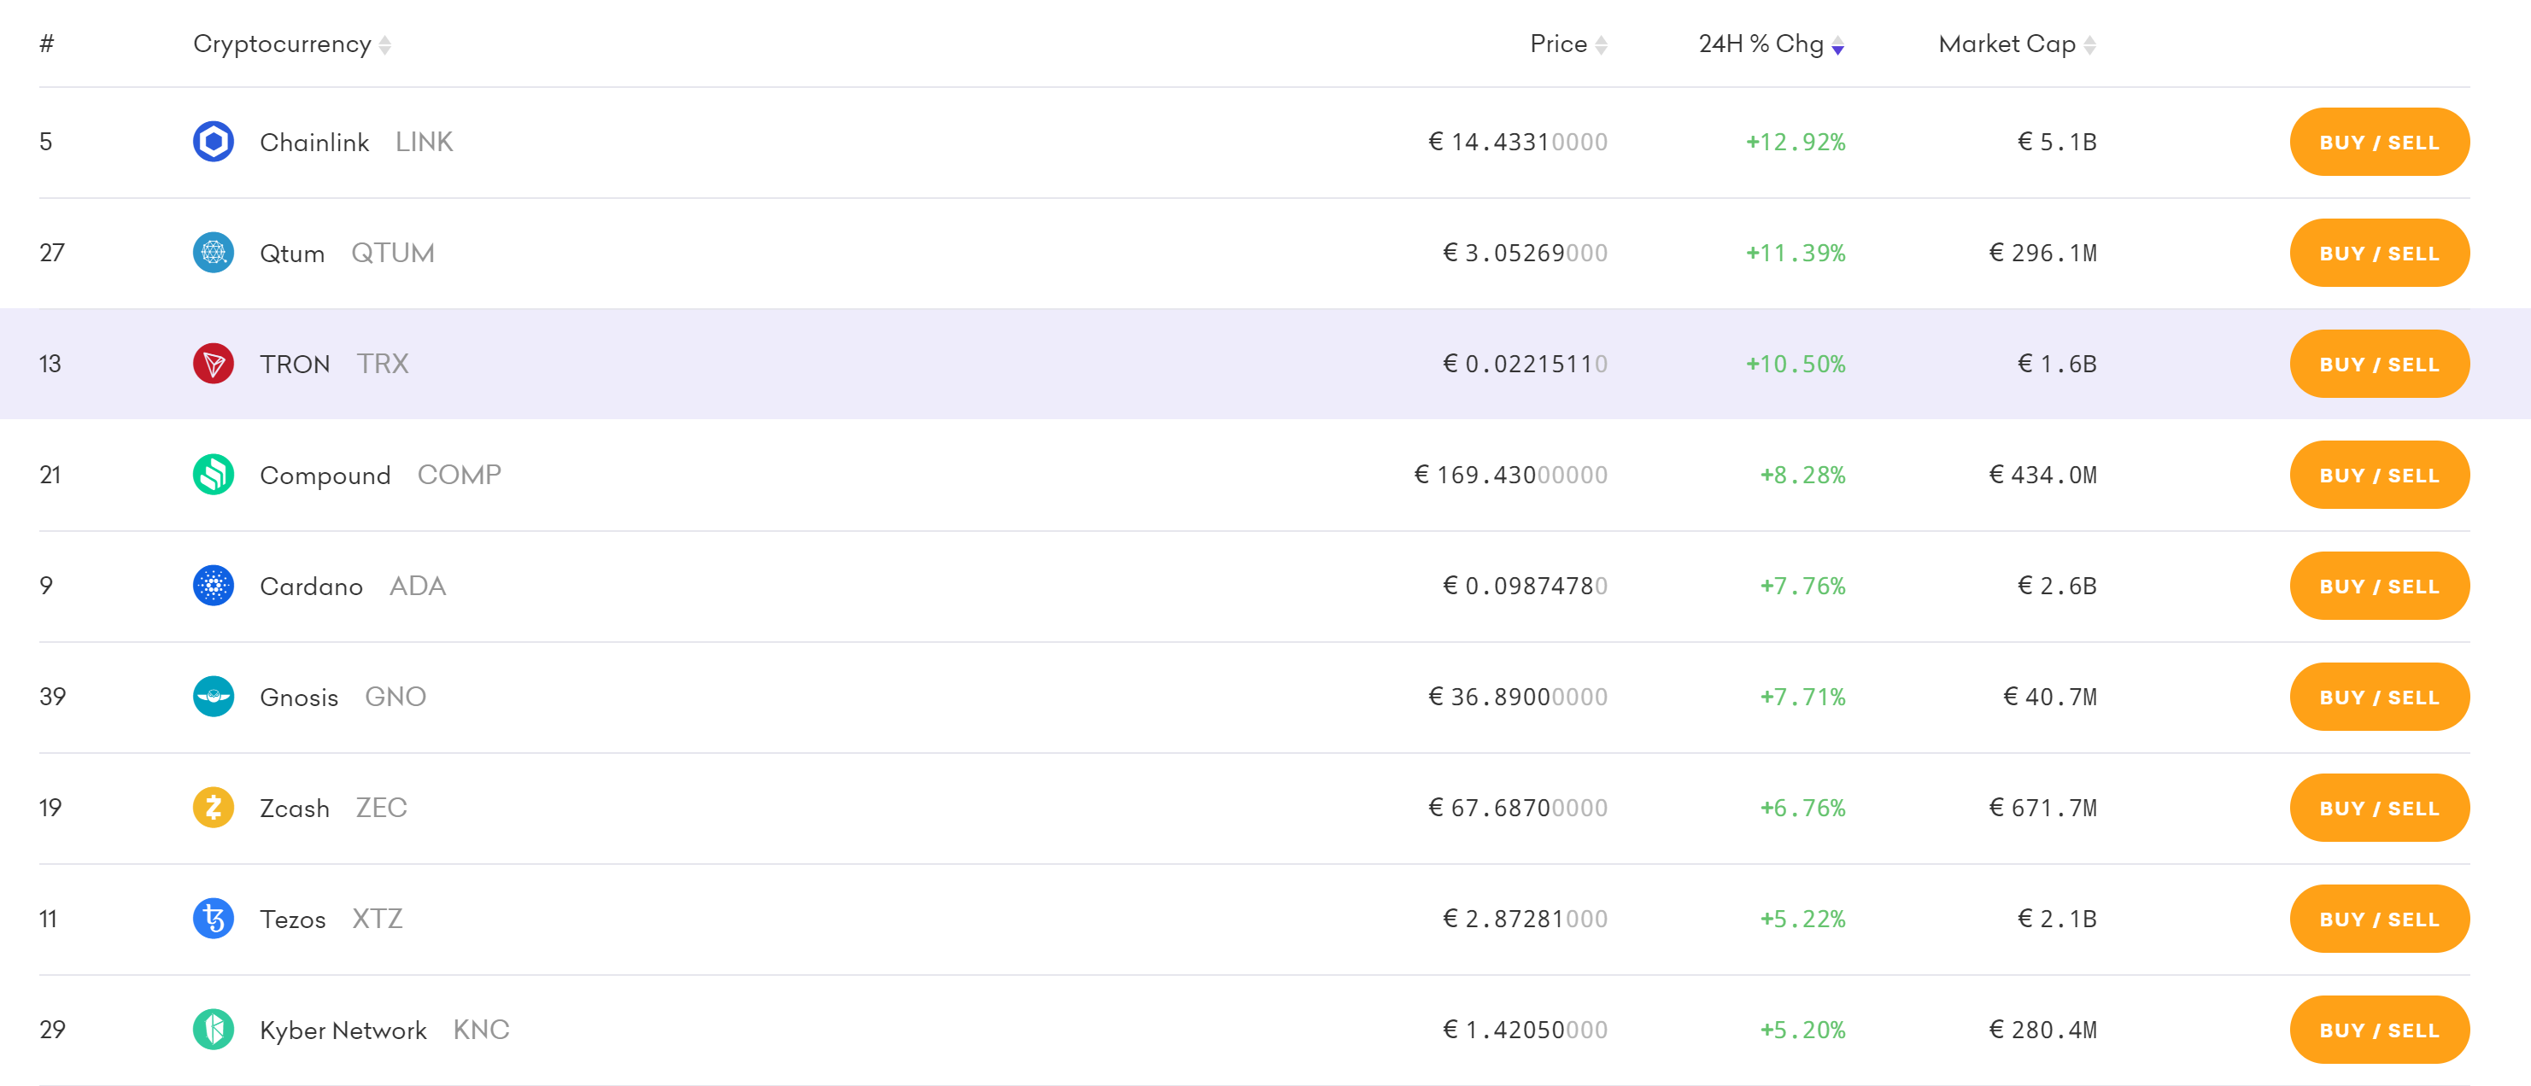Open the Gnosis name link

[299, 698]
